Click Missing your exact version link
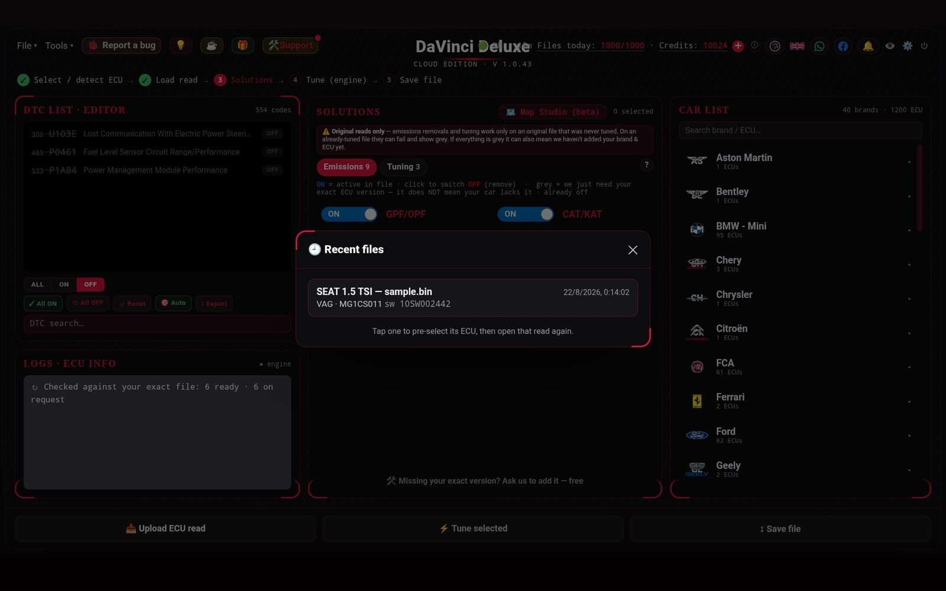Image resolution: width=946 pixels, height=591 pixels. click(485, 481)
